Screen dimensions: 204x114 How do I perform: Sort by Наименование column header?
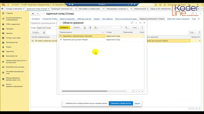point(82,32)
